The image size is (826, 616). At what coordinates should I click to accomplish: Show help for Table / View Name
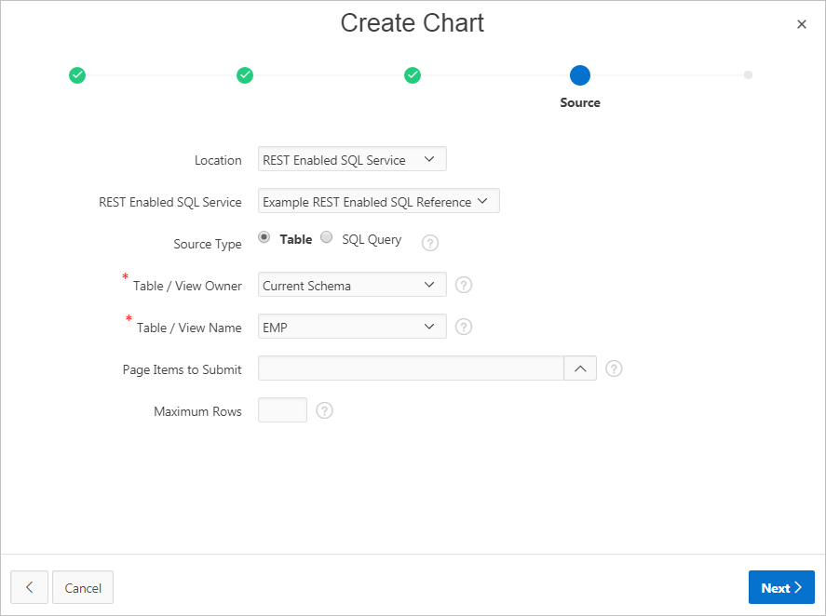pos(464,327)
